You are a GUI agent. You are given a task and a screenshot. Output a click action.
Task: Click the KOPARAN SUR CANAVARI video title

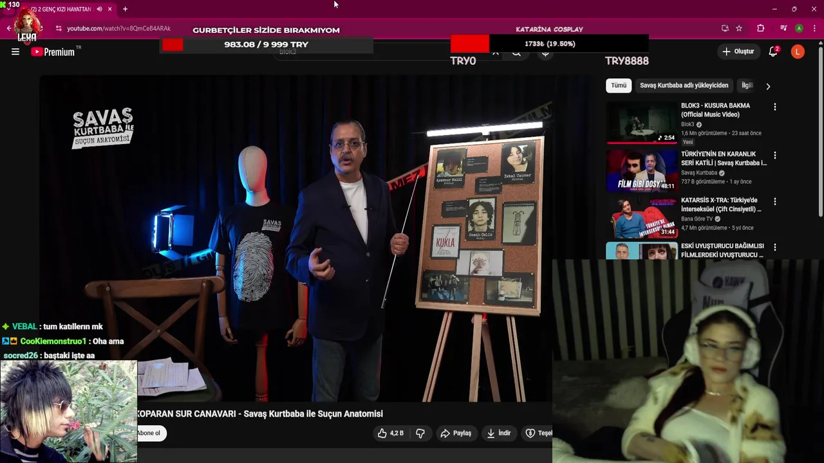click(x=260, y=413)
